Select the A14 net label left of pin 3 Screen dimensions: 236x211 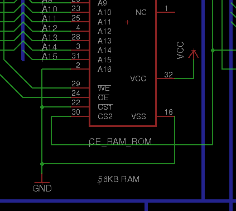pyautogui.click(x=50, y=47)
